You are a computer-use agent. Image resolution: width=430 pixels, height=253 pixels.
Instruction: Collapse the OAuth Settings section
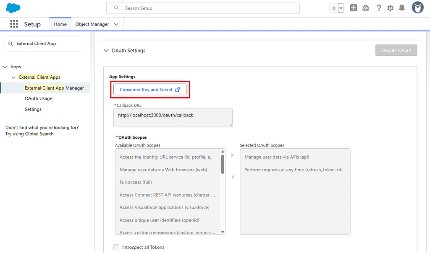click(106, 51)
